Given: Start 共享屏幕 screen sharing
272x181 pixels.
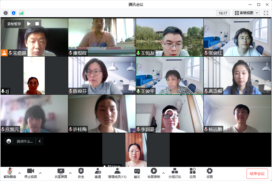Looking at the screenshot, I should [x=61, y=173].
